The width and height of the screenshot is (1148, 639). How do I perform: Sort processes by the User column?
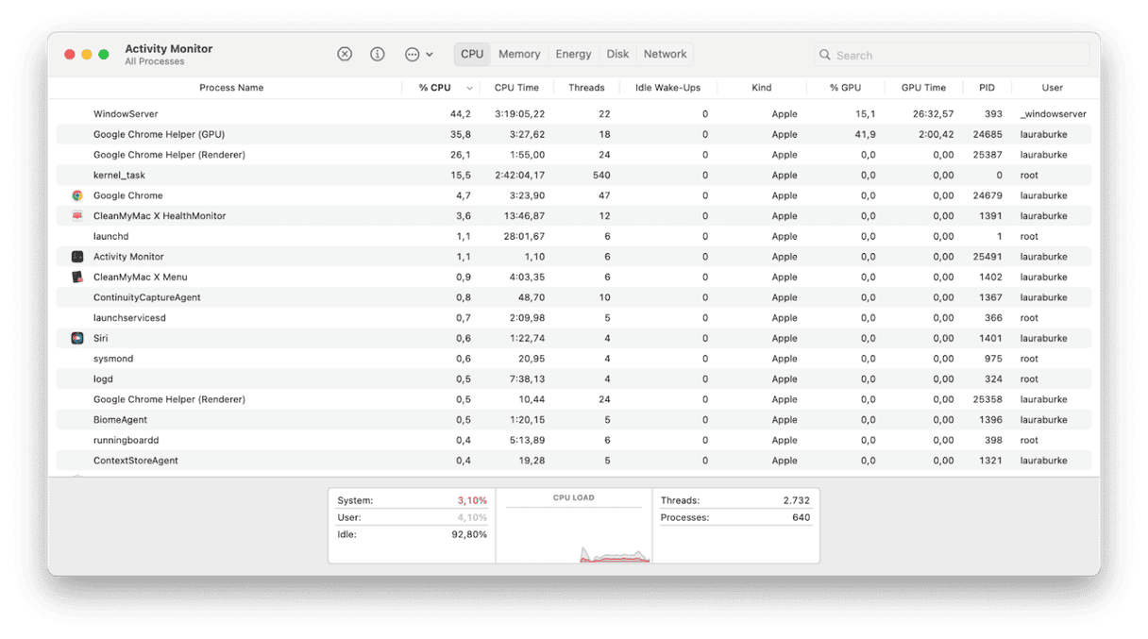(1052, 87)
